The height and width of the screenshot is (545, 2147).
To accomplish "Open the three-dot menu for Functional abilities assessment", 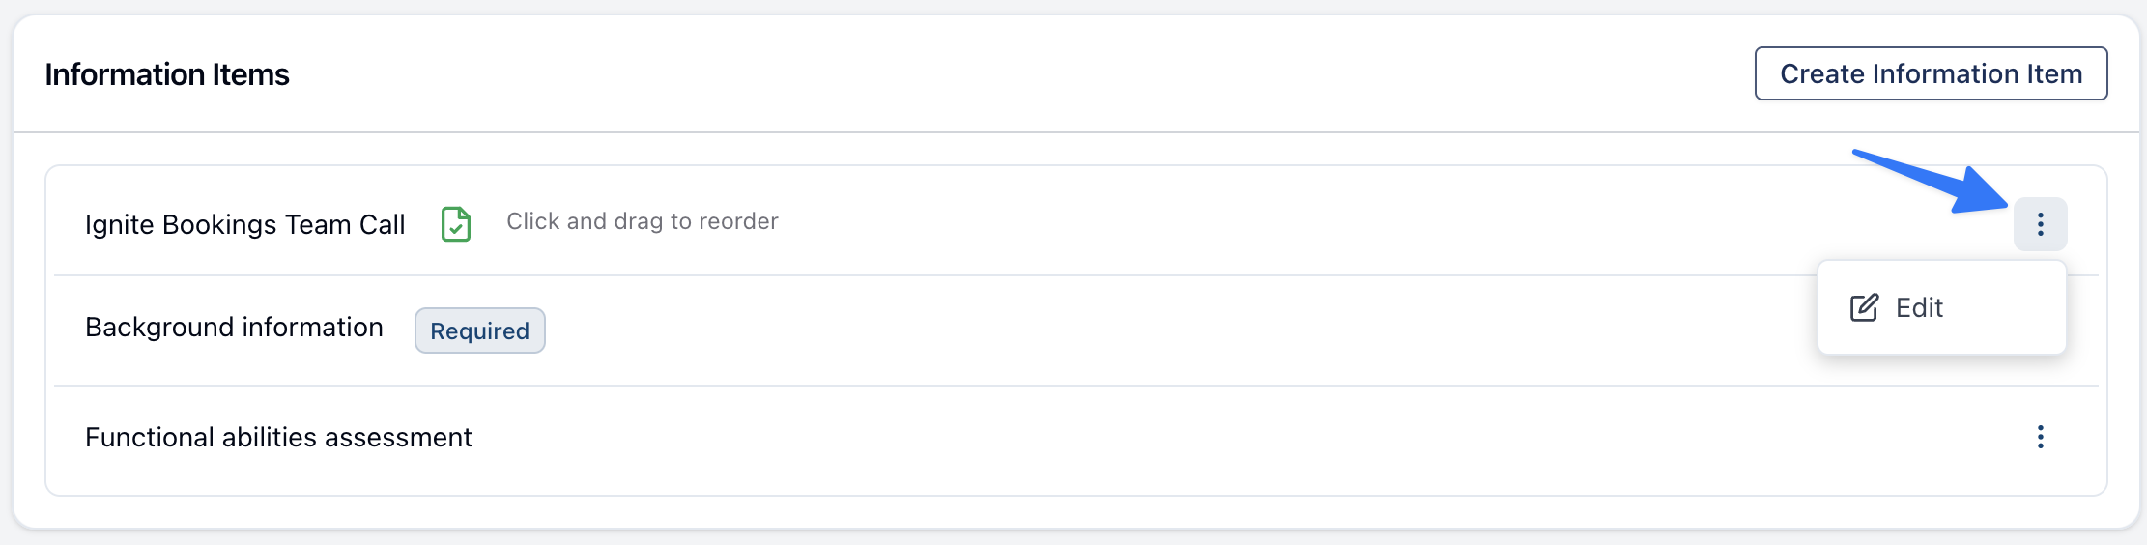I will click(2040, 437).
